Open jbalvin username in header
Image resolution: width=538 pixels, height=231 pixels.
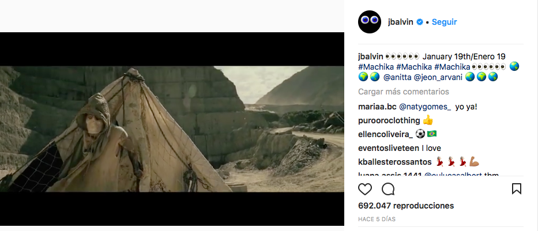point(400,22)
